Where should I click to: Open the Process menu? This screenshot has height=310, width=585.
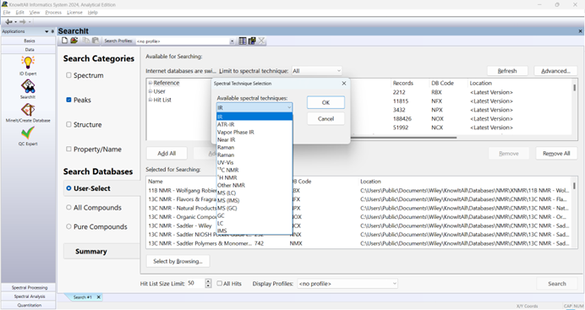(x=53, y=13)
